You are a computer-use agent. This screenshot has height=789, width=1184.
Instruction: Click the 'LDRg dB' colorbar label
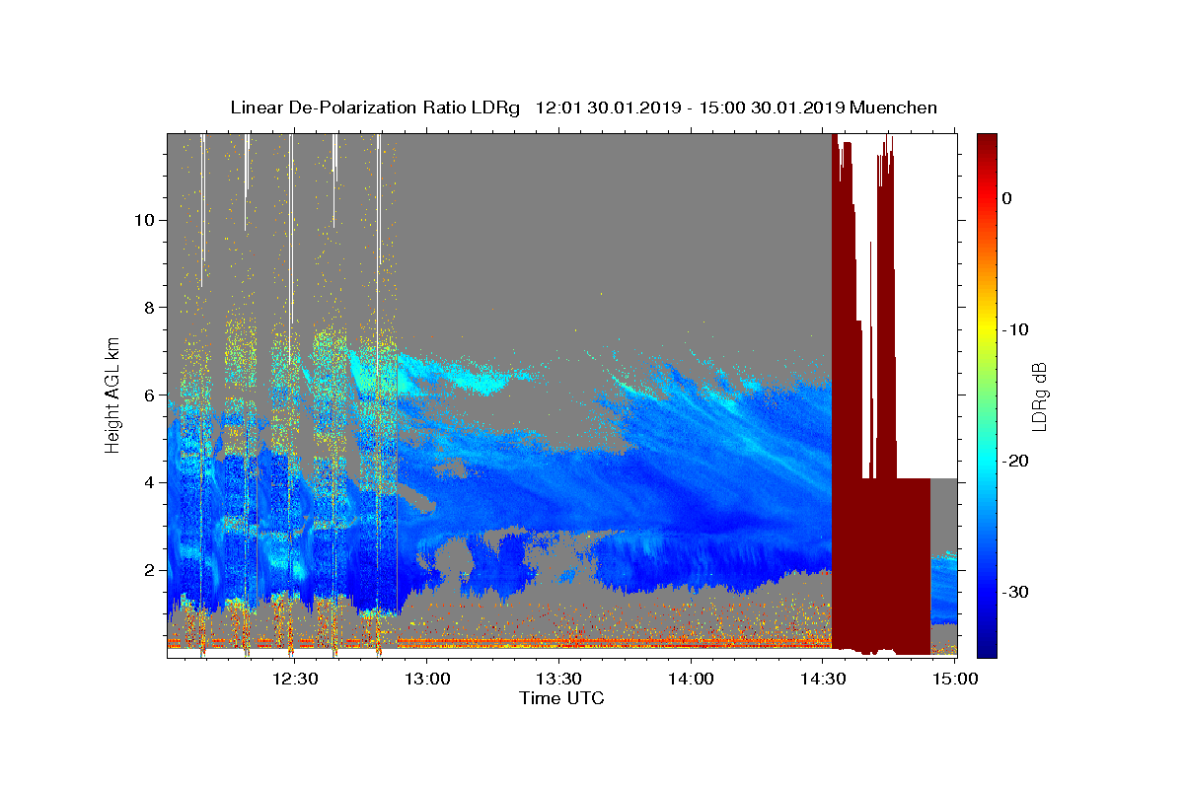point(1039,396)
